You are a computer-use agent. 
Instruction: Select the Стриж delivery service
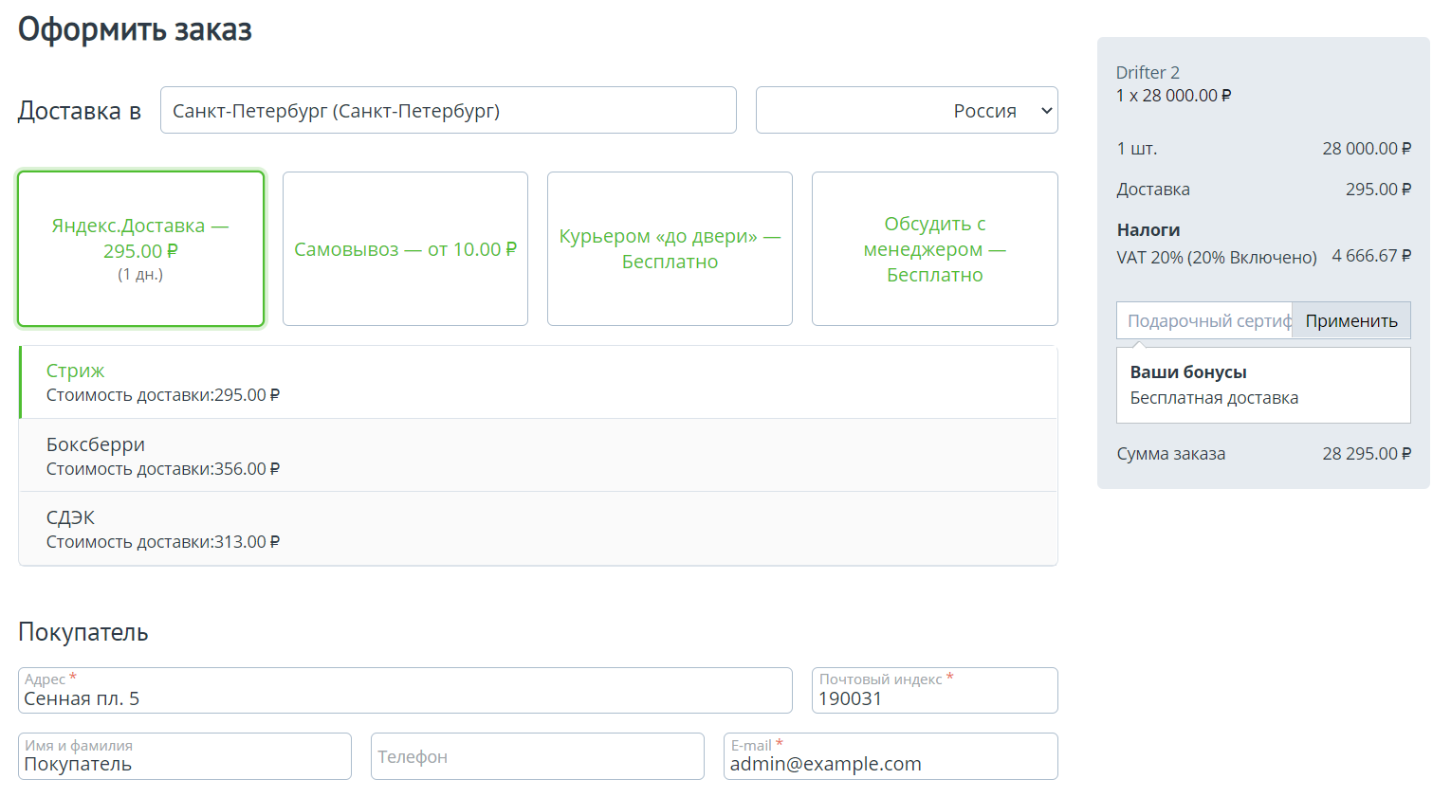click(538, 382)
